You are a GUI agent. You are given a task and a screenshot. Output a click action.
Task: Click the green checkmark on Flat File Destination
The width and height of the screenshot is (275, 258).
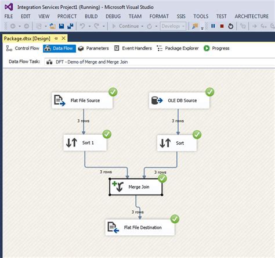175,219
